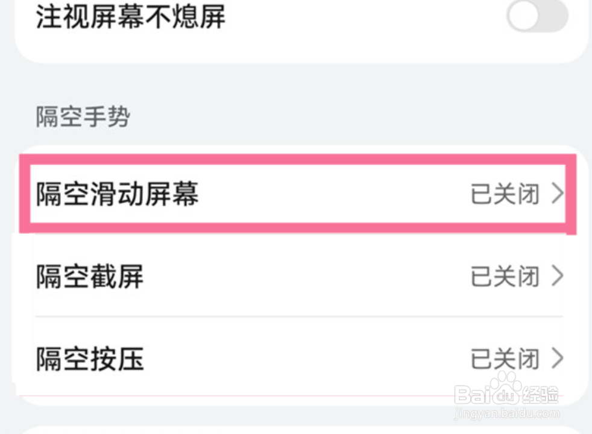
Task: Tap the 注视屏幕不熄屏 label text
Action: click(131, 17)
